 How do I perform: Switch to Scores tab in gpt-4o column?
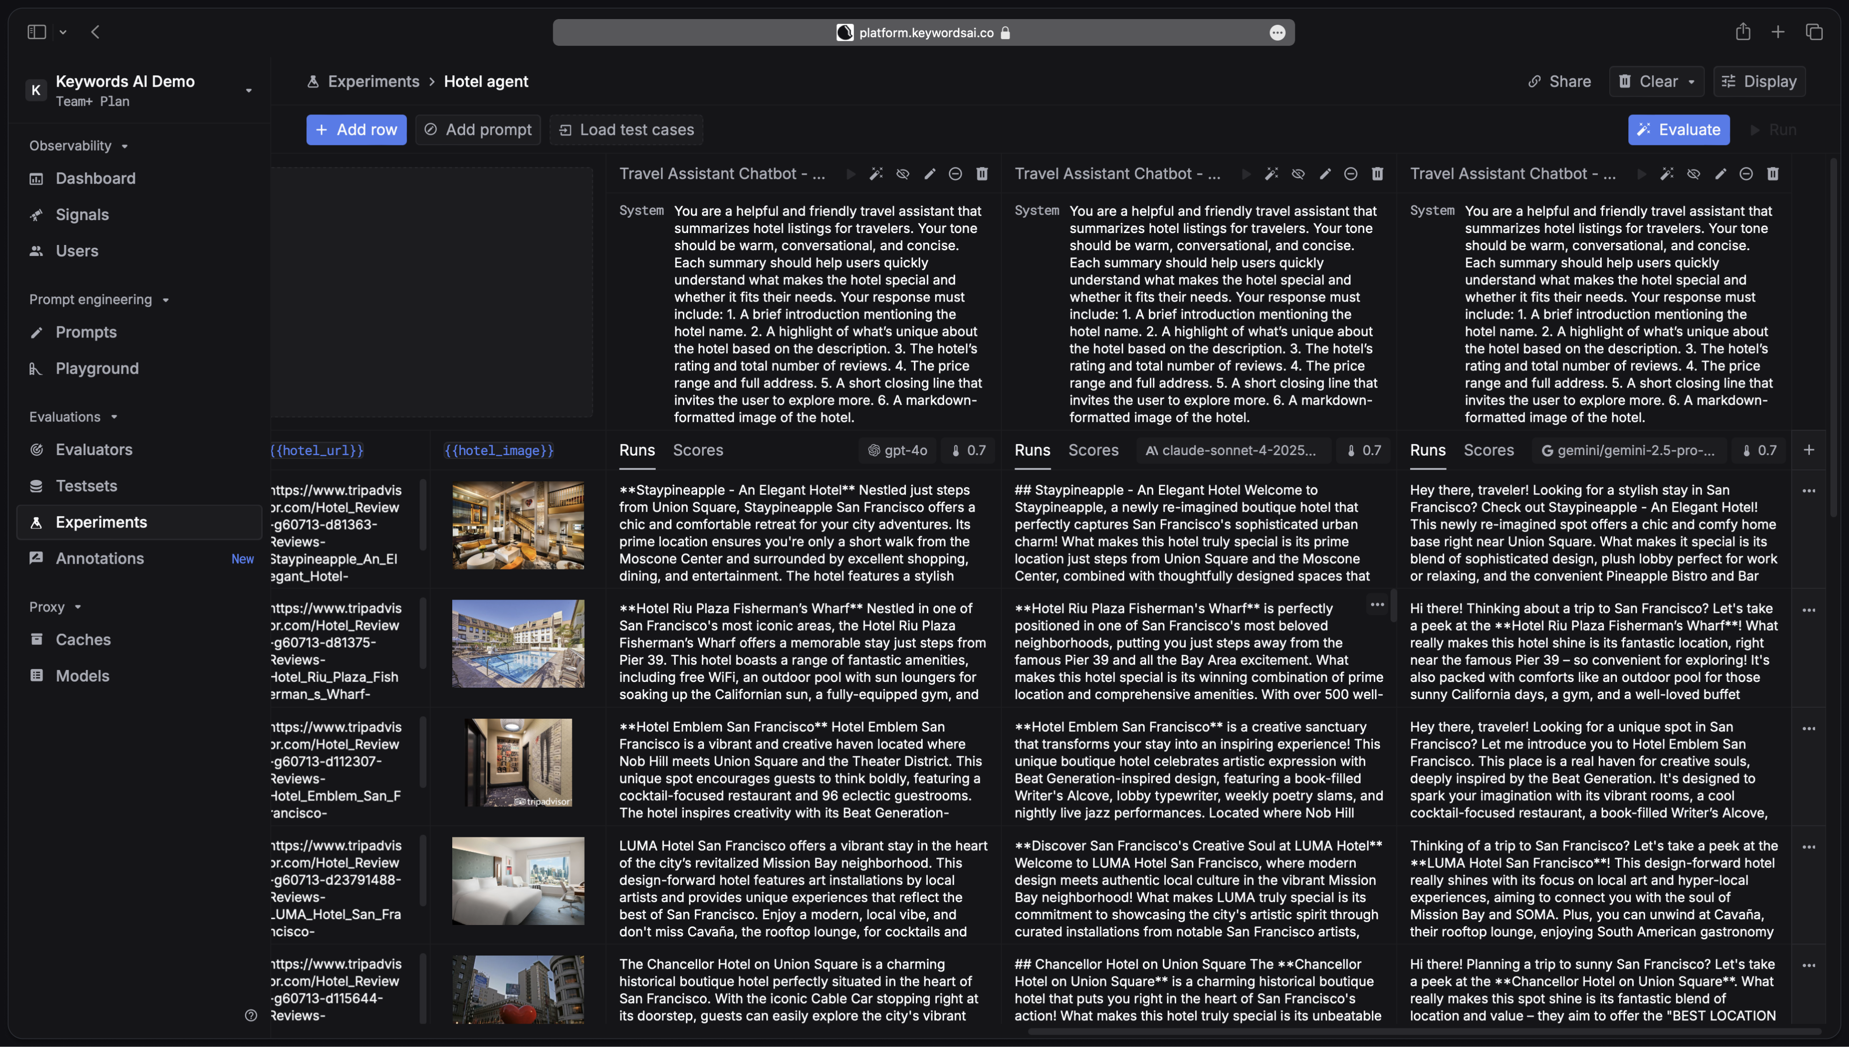pos(698,450)
